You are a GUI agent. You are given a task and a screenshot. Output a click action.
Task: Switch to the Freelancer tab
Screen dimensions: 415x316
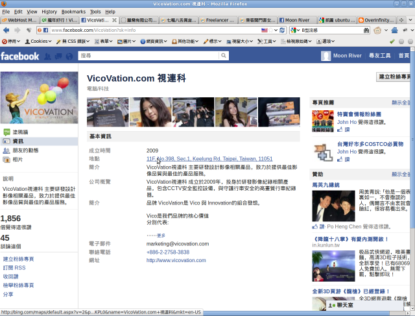[218, 20]
